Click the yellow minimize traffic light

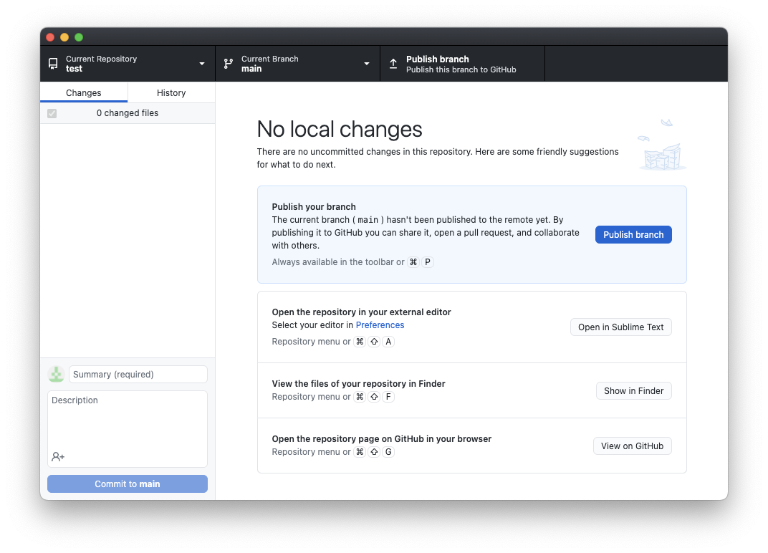click(64, 37)
